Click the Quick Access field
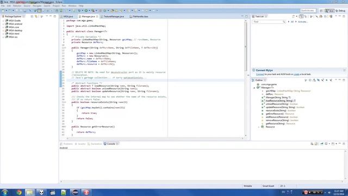Image resolution: width=348 pixels, height=196 pixels. click(308, 10)
